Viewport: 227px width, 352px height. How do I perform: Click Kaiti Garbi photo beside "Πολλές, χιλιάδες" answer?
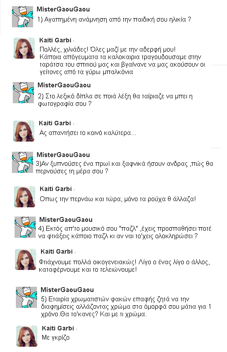coord(24,48)
